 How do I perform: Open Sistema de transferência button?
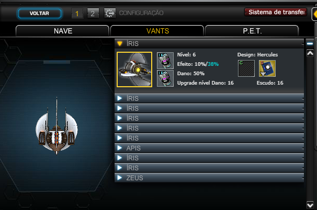coord(276,12)
